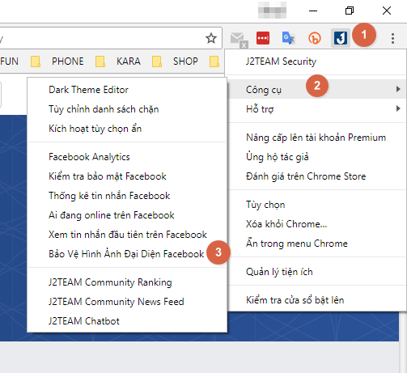
Task: Click the bookmark star icon
Action: tap(211, 38)
